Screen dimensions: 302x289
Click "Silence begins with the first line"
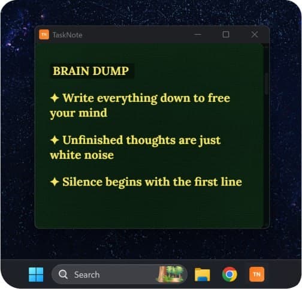click(152, 182)
